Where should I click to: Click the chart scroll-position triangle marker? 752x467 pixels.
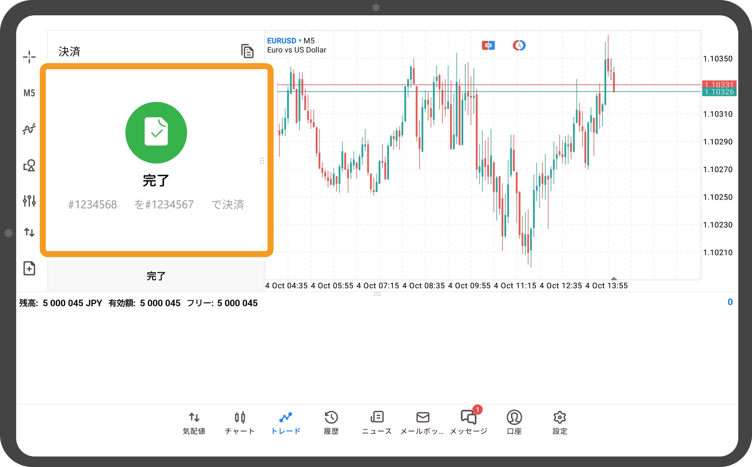pyautogui.click(x=614, y=278)
